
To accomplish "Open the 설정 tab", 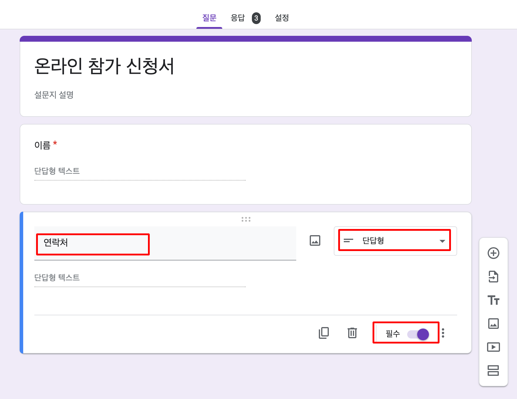I will pos(282,18).
